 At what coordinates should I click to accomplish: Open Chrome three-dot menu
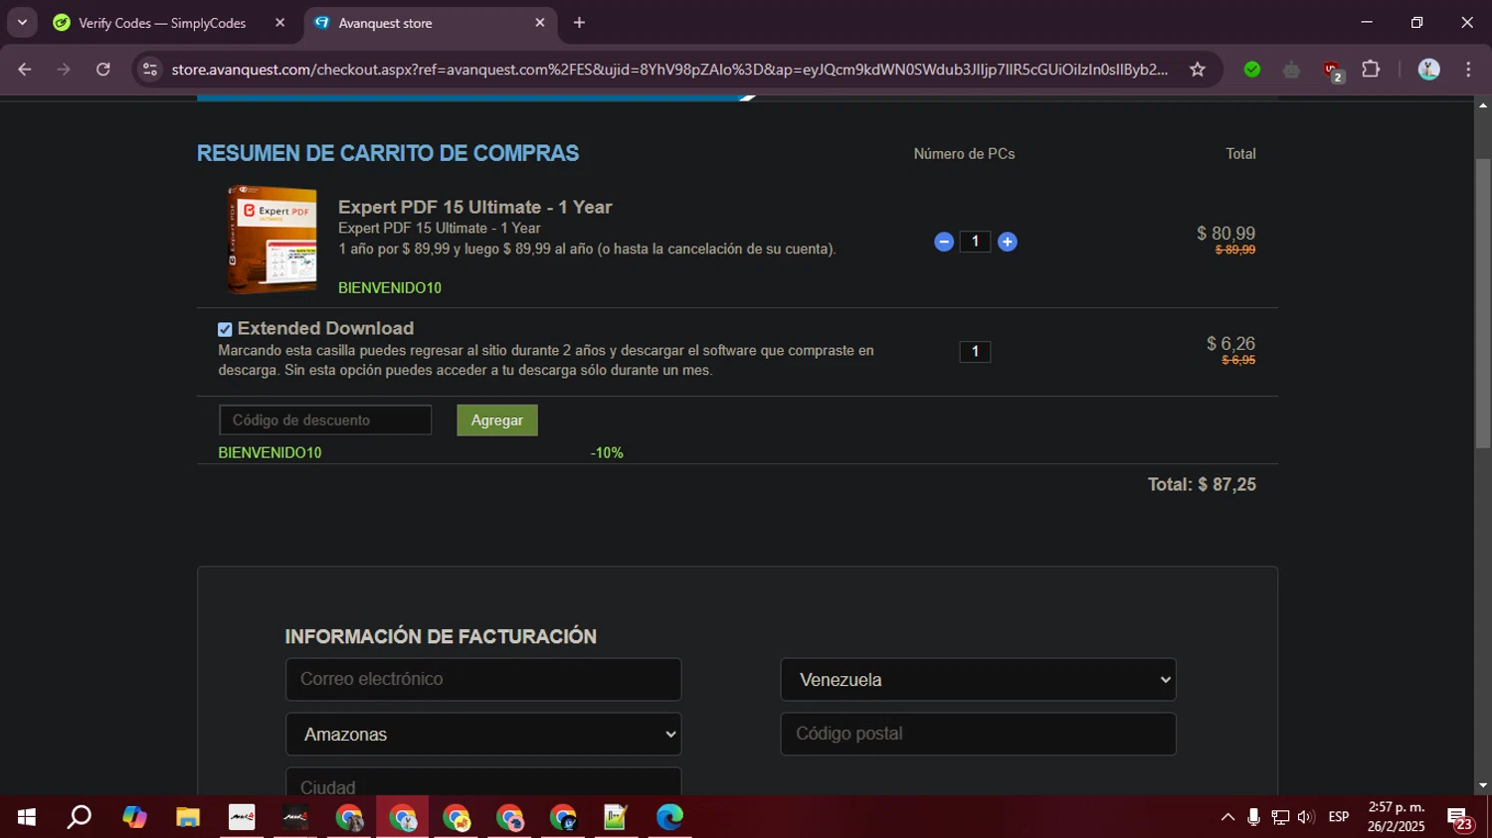coord(1468,70)
